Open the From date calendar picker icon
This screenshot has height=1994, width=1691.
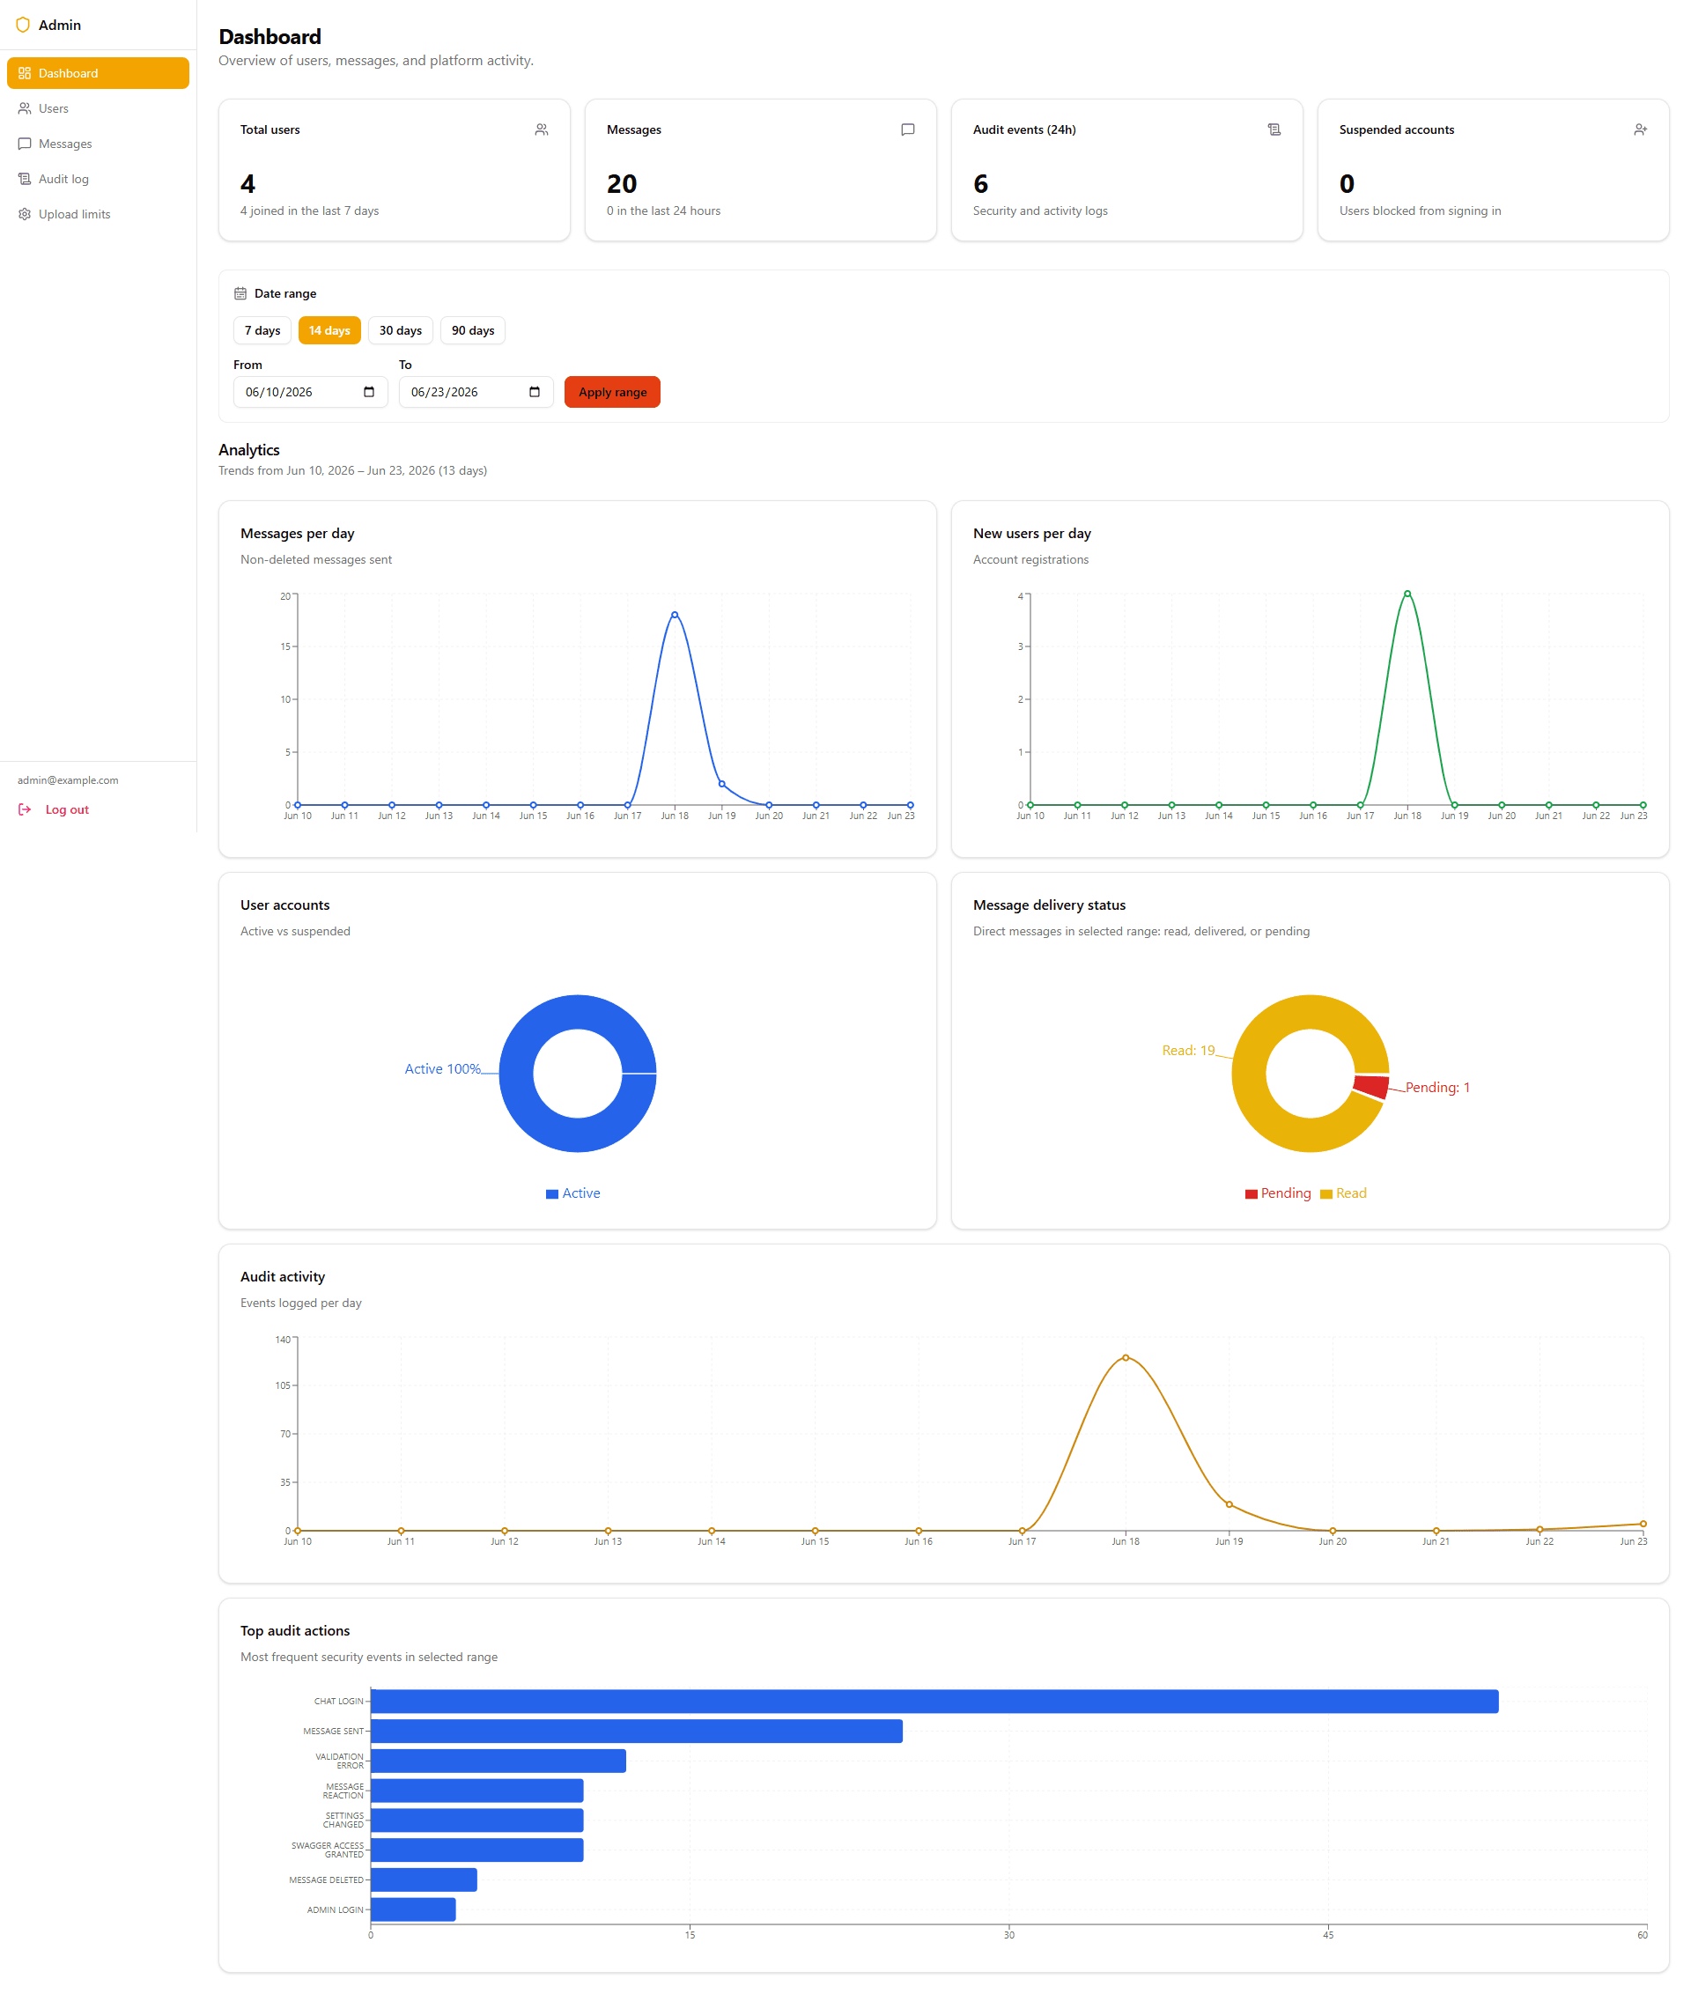click(x=369, y=392)
